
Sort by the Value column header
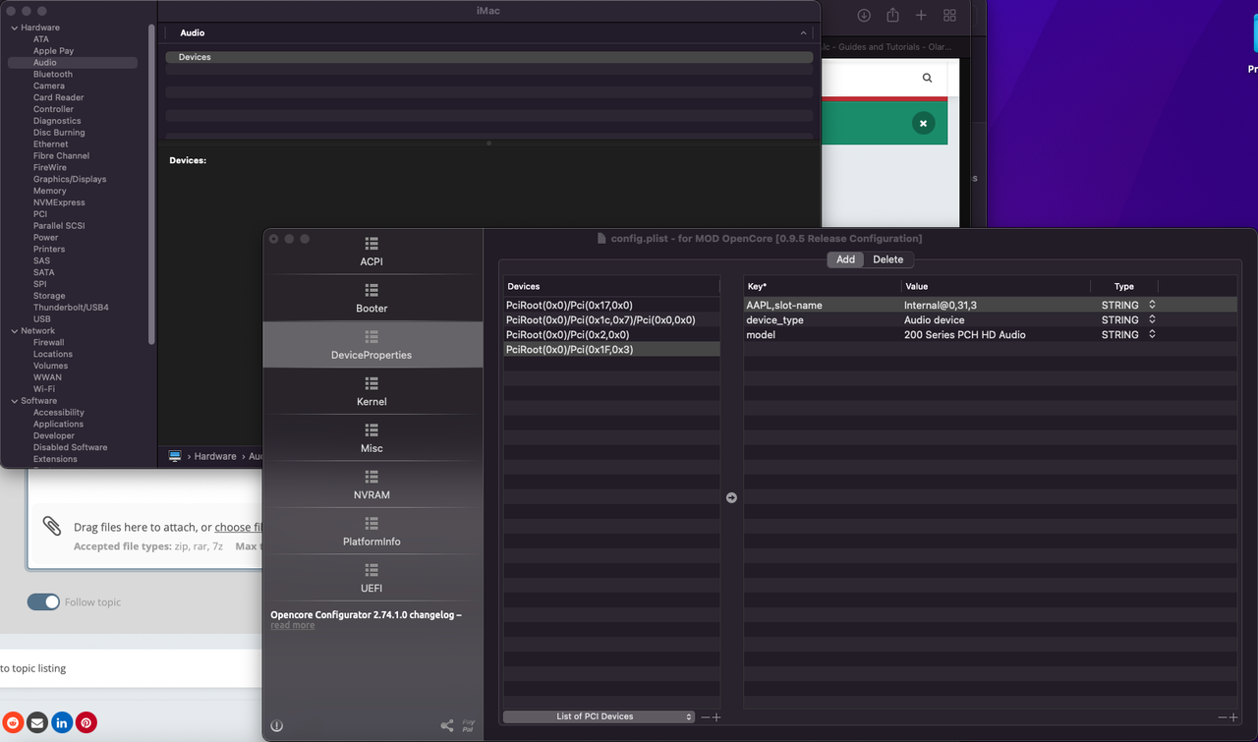tap(996, 286)
